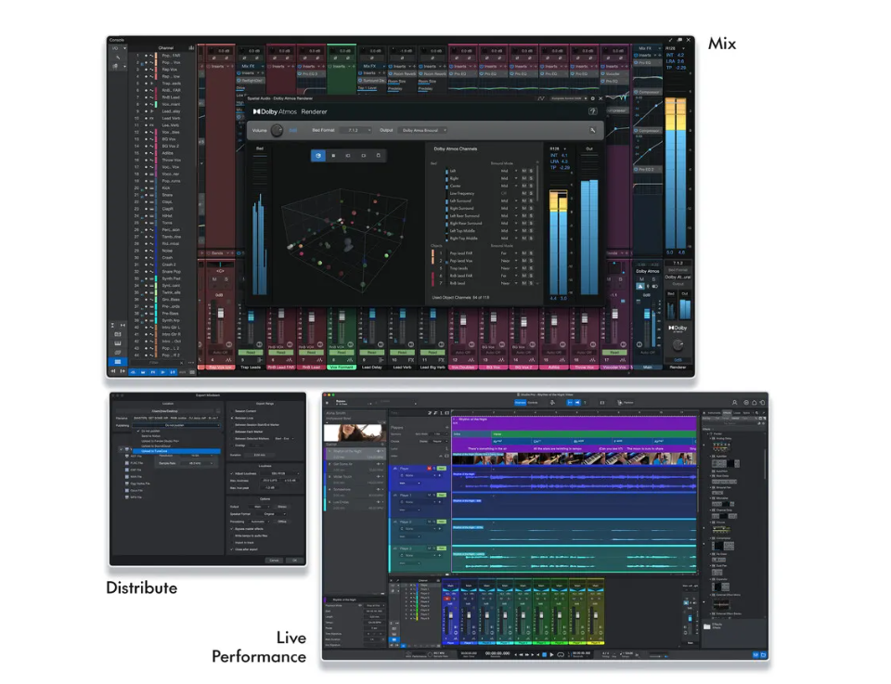Expand the Publishing dropdown in export dialog
The width and height of the screenshot is (891, 684).
(x=174, y=425)
